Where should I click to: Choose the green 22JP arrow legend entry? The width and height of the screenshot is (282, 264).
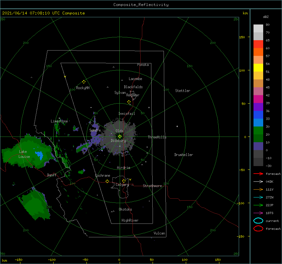(258, 205)
